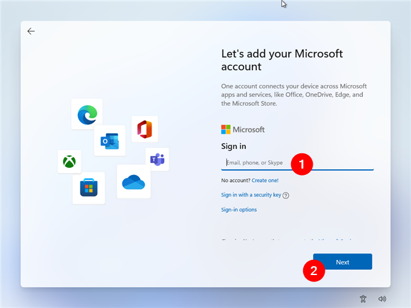Click the Outlook icon
411x308 pixels.
[x=110, y=141]
